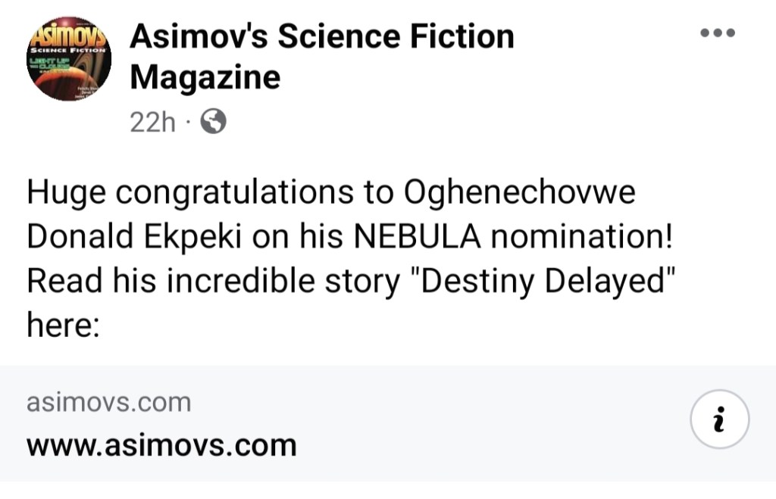Click the public audience globe icon
This screenshot has height=499, width=776.
click(212, 121)
